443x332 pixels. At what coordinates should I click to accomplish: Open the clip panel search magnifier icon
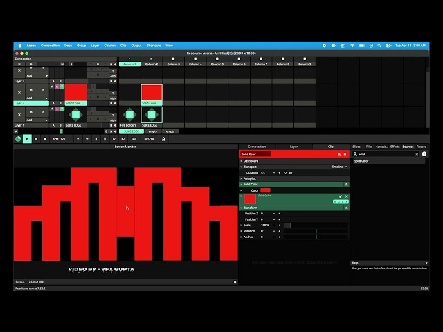click(x=339, y=154)
